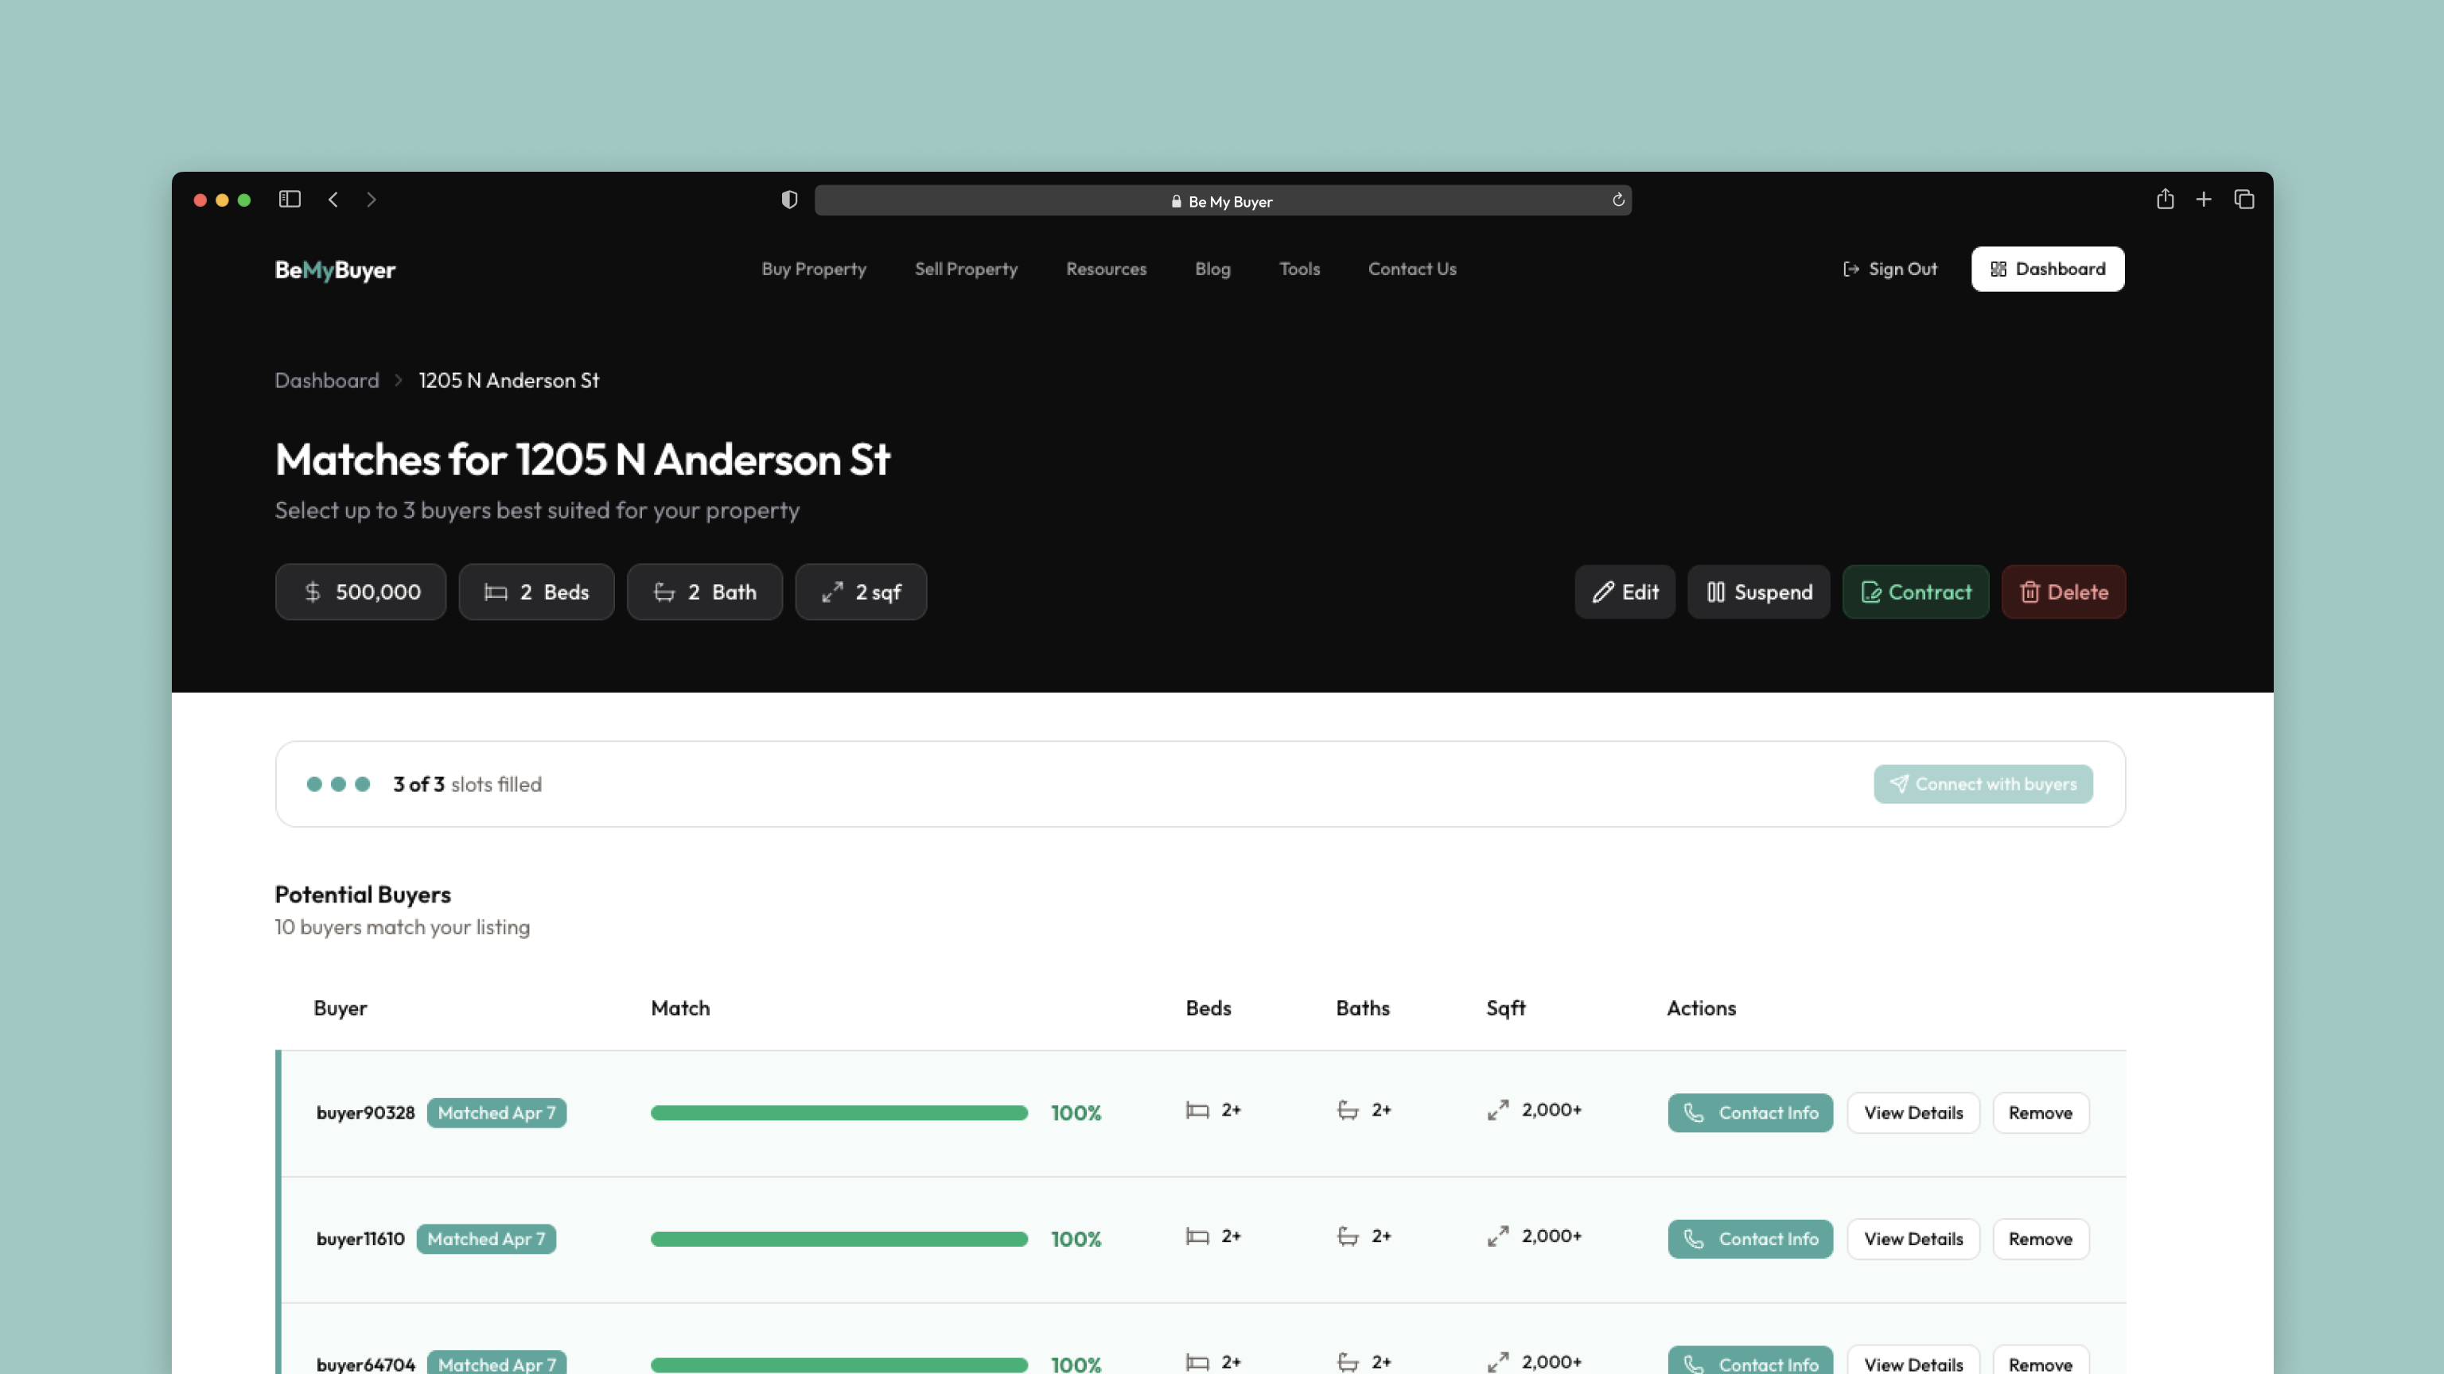This screenshot has height=1374, width=2444.
Task: Open the Dashboard button in the header
Action: (x=2048, y=270)
